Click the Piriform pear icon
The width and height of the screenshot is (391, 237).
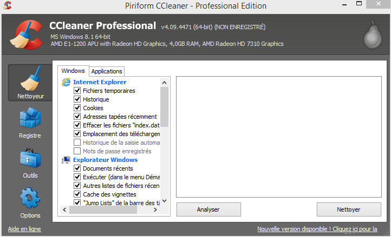pos(373,35)
